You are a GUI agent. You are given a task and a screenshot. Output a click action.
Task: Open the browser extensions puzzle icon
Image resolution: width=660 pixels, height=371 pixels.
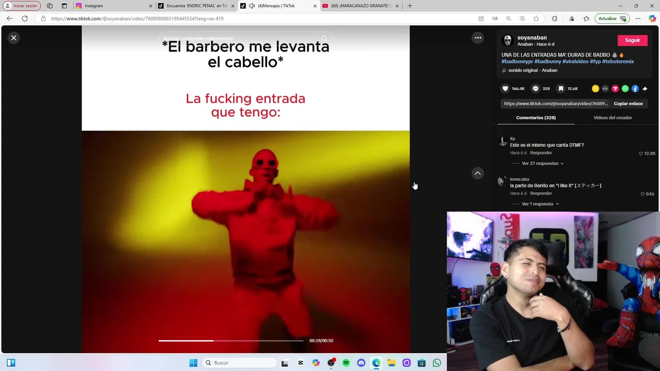[x=554, y=19]
